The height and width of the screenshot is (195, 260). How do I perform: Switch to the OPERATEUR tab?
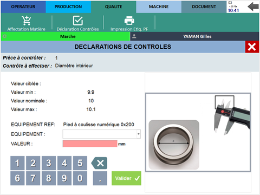(x=23, y=6)
